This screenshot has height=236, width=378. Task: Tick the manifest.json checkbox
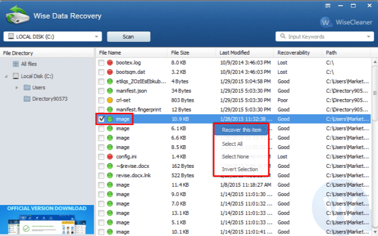point(101,91)
